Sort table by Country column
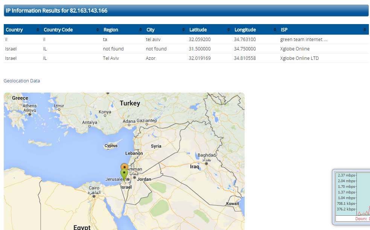This screenshot has height=230, width=370. click(23, 30)
